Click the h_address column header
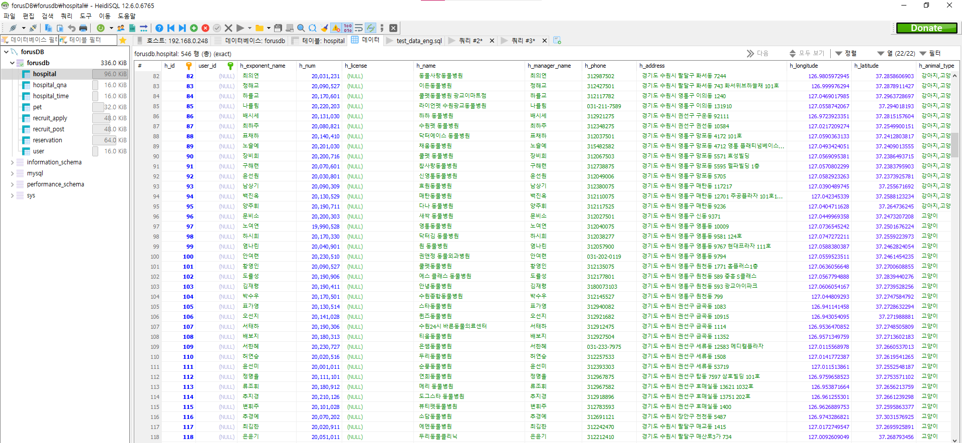The image size is (962, 443). click(x=711, y=66)
